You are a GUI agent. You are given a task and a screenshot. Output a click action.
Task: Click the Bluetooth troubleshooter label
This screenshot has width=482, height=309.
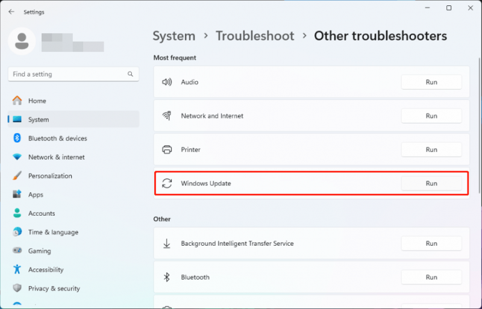click(x=195, y=277)
